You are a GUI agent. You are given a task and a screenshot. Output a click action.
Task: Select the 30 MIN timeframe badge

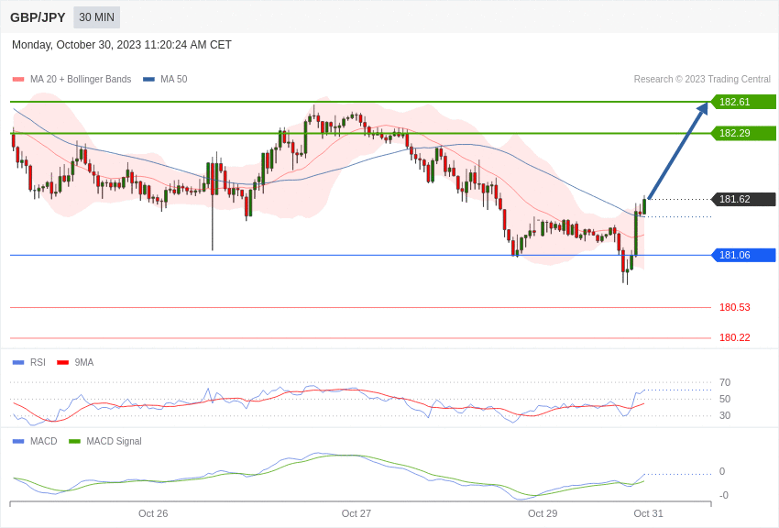[x=97, y=17]
